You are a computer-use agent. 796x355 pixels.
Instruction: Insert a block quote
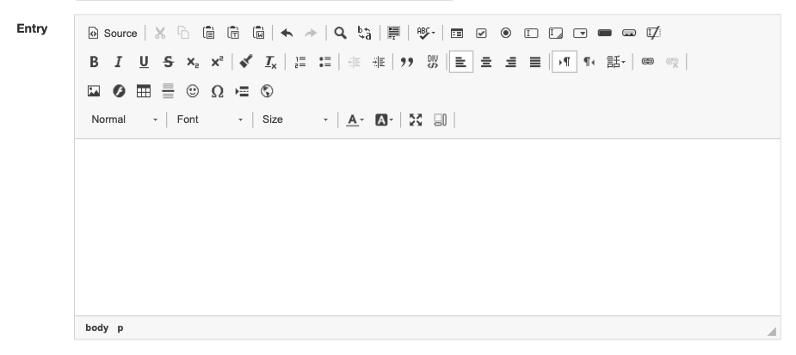pos(407,62)
